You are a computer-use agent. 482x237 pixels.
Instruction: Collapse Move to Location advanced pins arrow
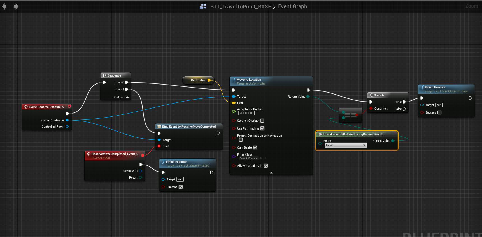point(271,173)
